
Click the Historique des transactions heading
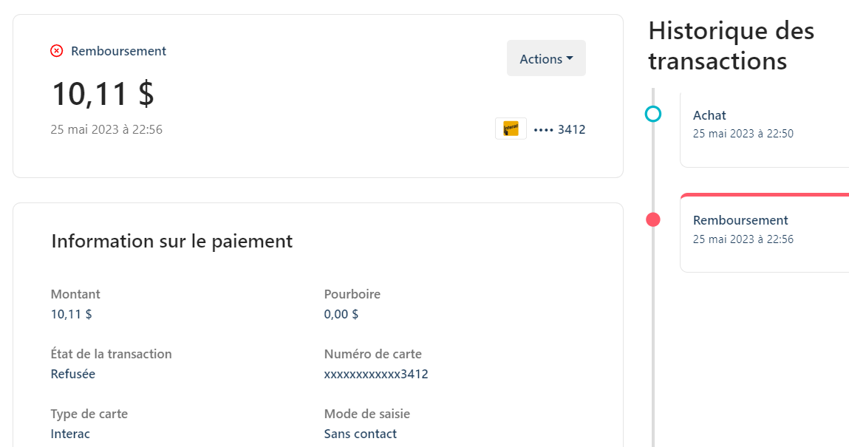731,46
